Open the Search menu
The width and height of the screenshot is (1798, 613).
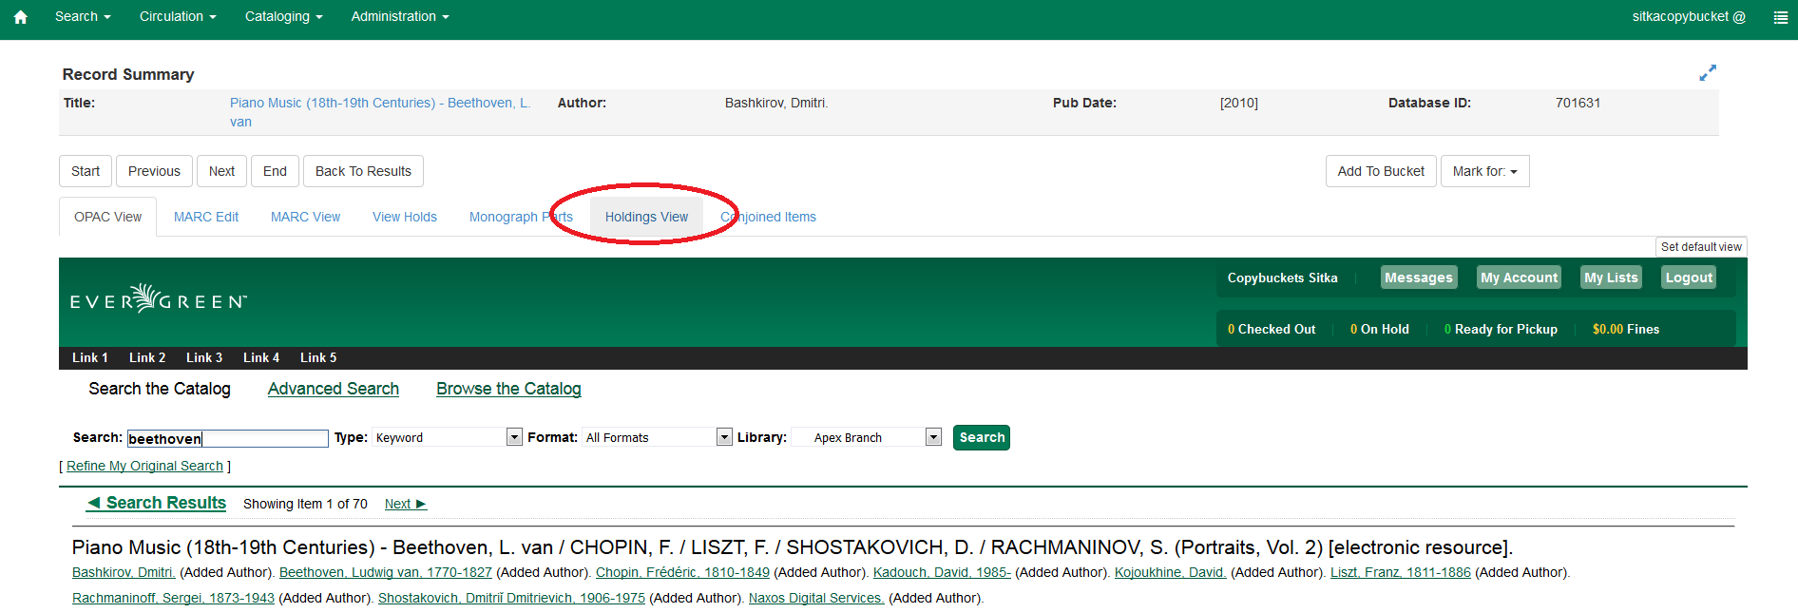[x=83, y=16]
